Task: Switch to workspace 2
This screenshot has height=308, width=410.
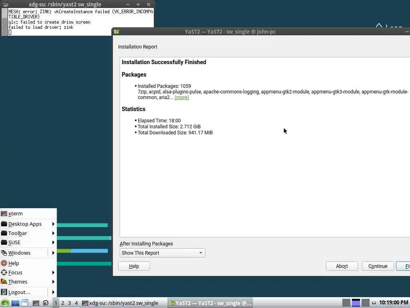Action: click(63, 303)
